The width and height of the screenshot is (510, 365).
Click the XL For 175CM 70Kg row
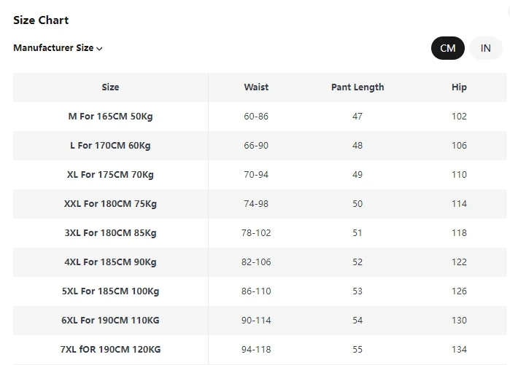[x=260, y=175]
